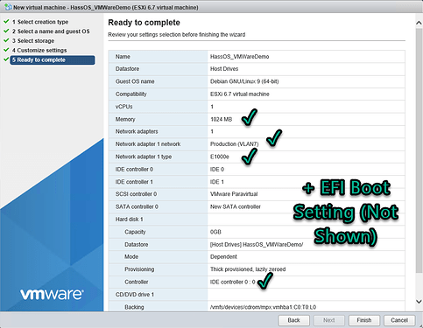Click the Memory value 1024 MB
The height and width of the screenshot is (328, 423).
click(221, 119)
